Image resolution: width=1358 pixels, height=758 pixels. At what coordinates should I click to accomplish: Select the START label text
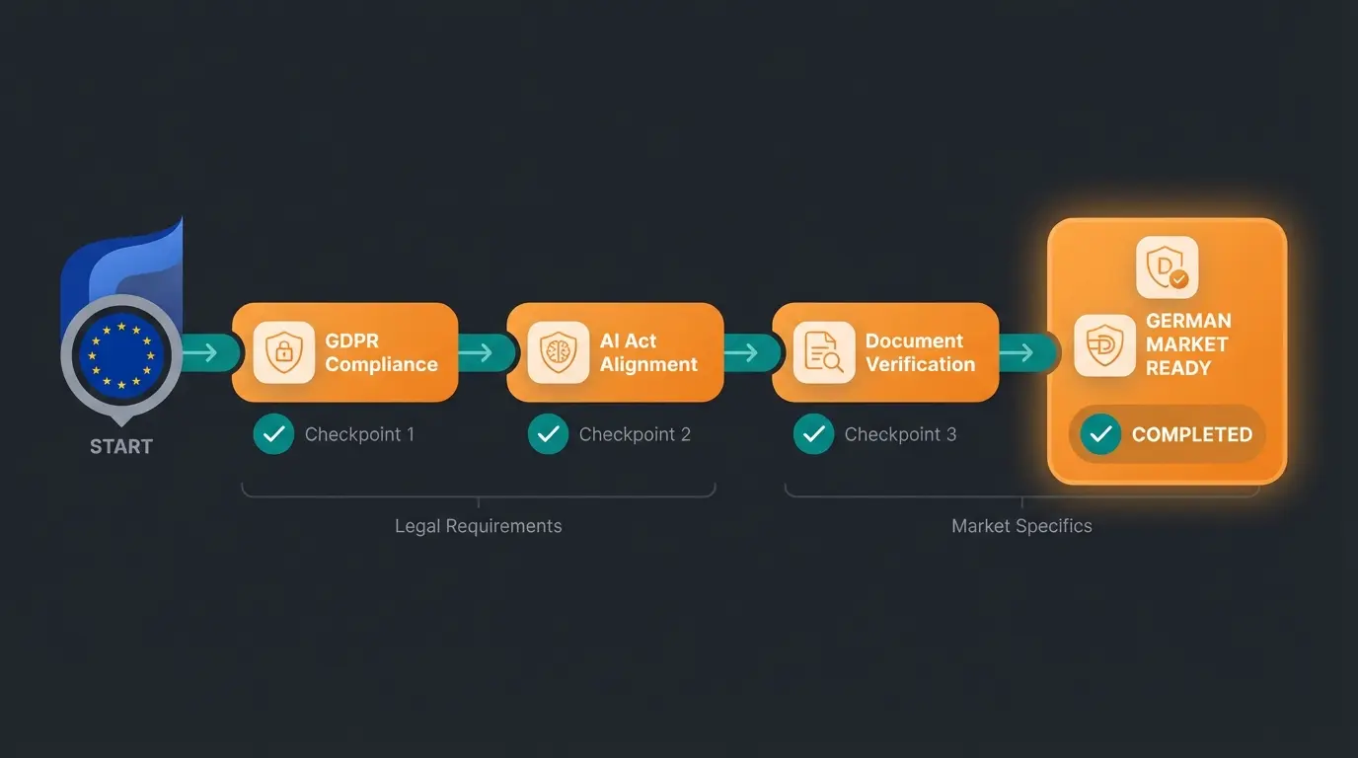click(120, 446)
